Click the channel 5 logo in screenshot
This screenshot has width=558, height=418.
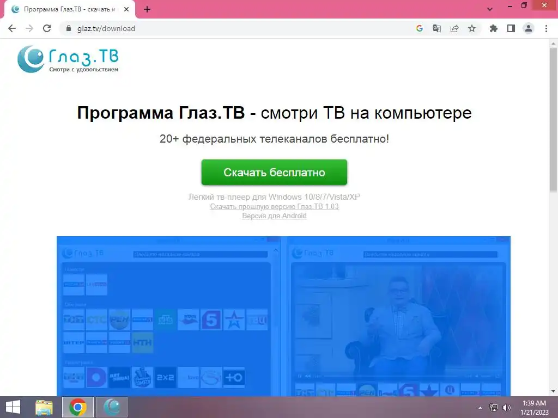click(x=211, y=320)
